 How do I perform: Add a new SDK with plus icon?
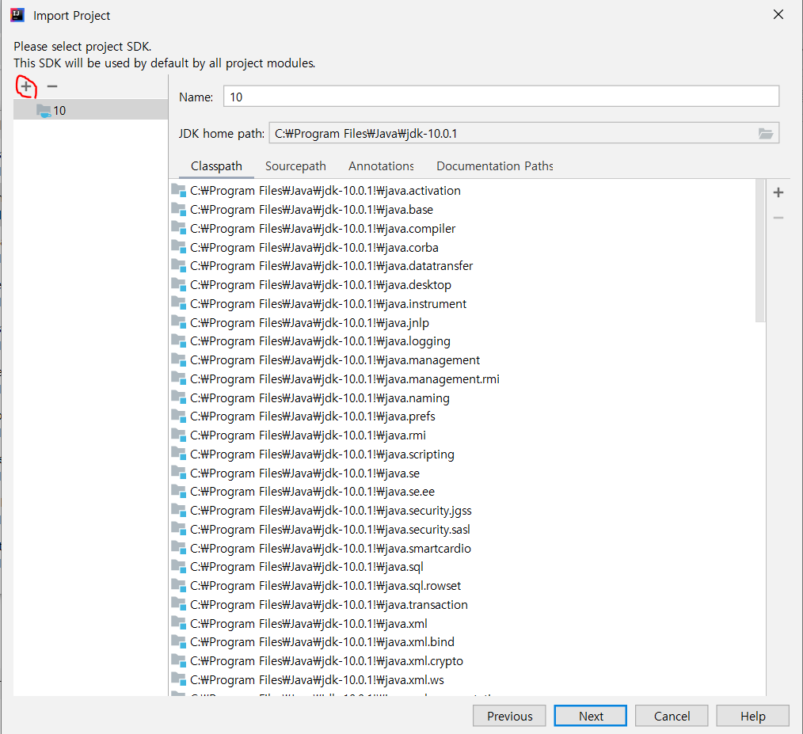coord(25,86)
